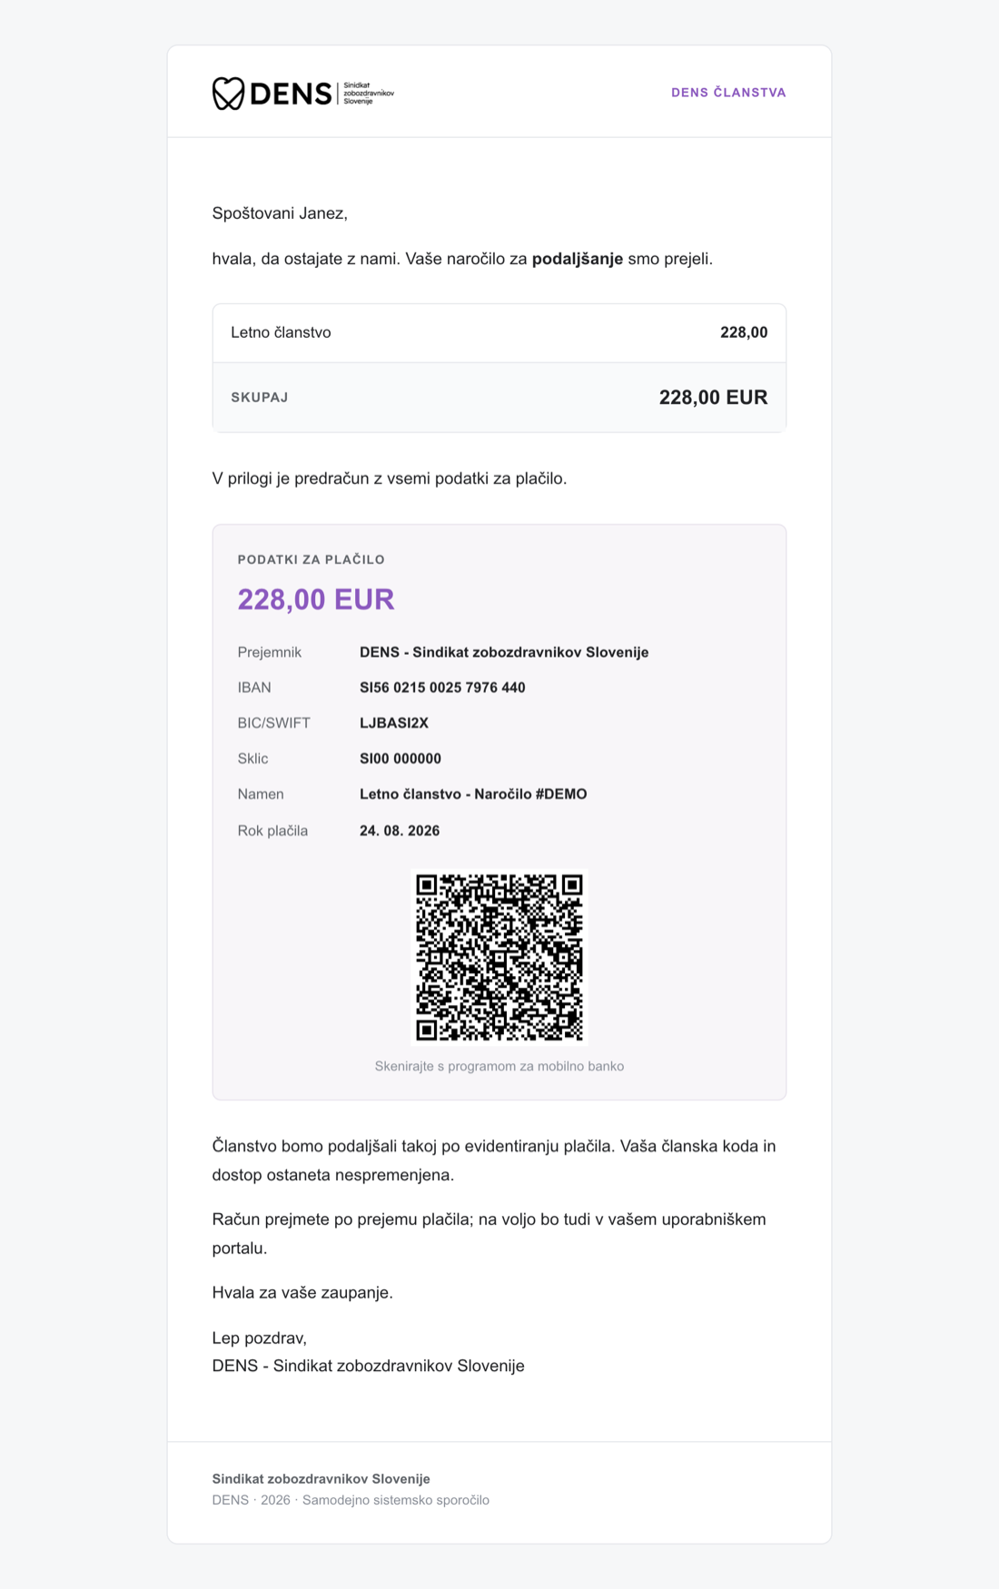
Task: Click the PODATKI ZA PLAČILO heading
Action: pyautogui.click(x=312, y=559)
